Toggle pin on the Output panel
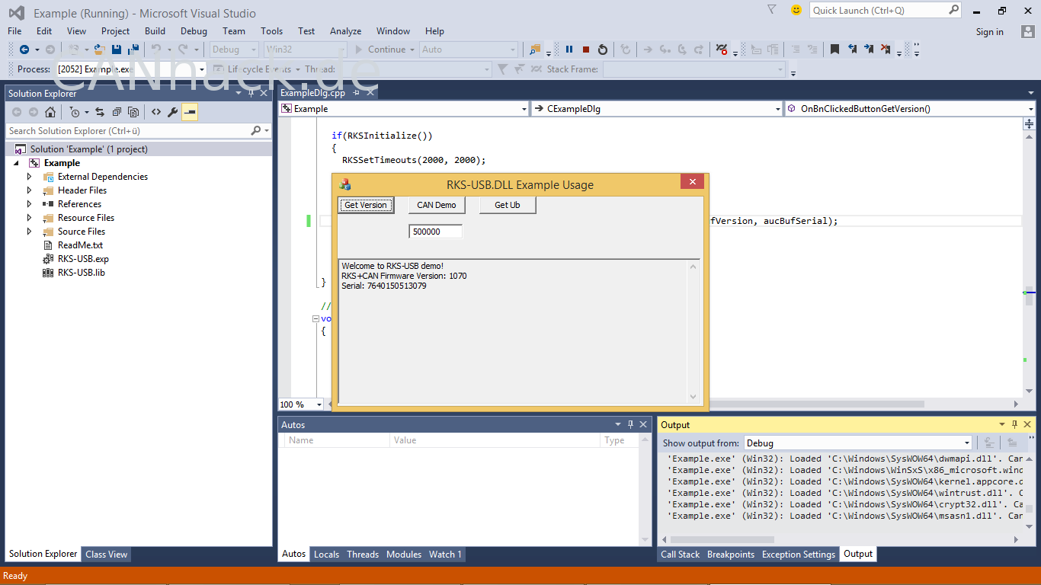Screen dimensions: 1041x585 coord(1014,424)
